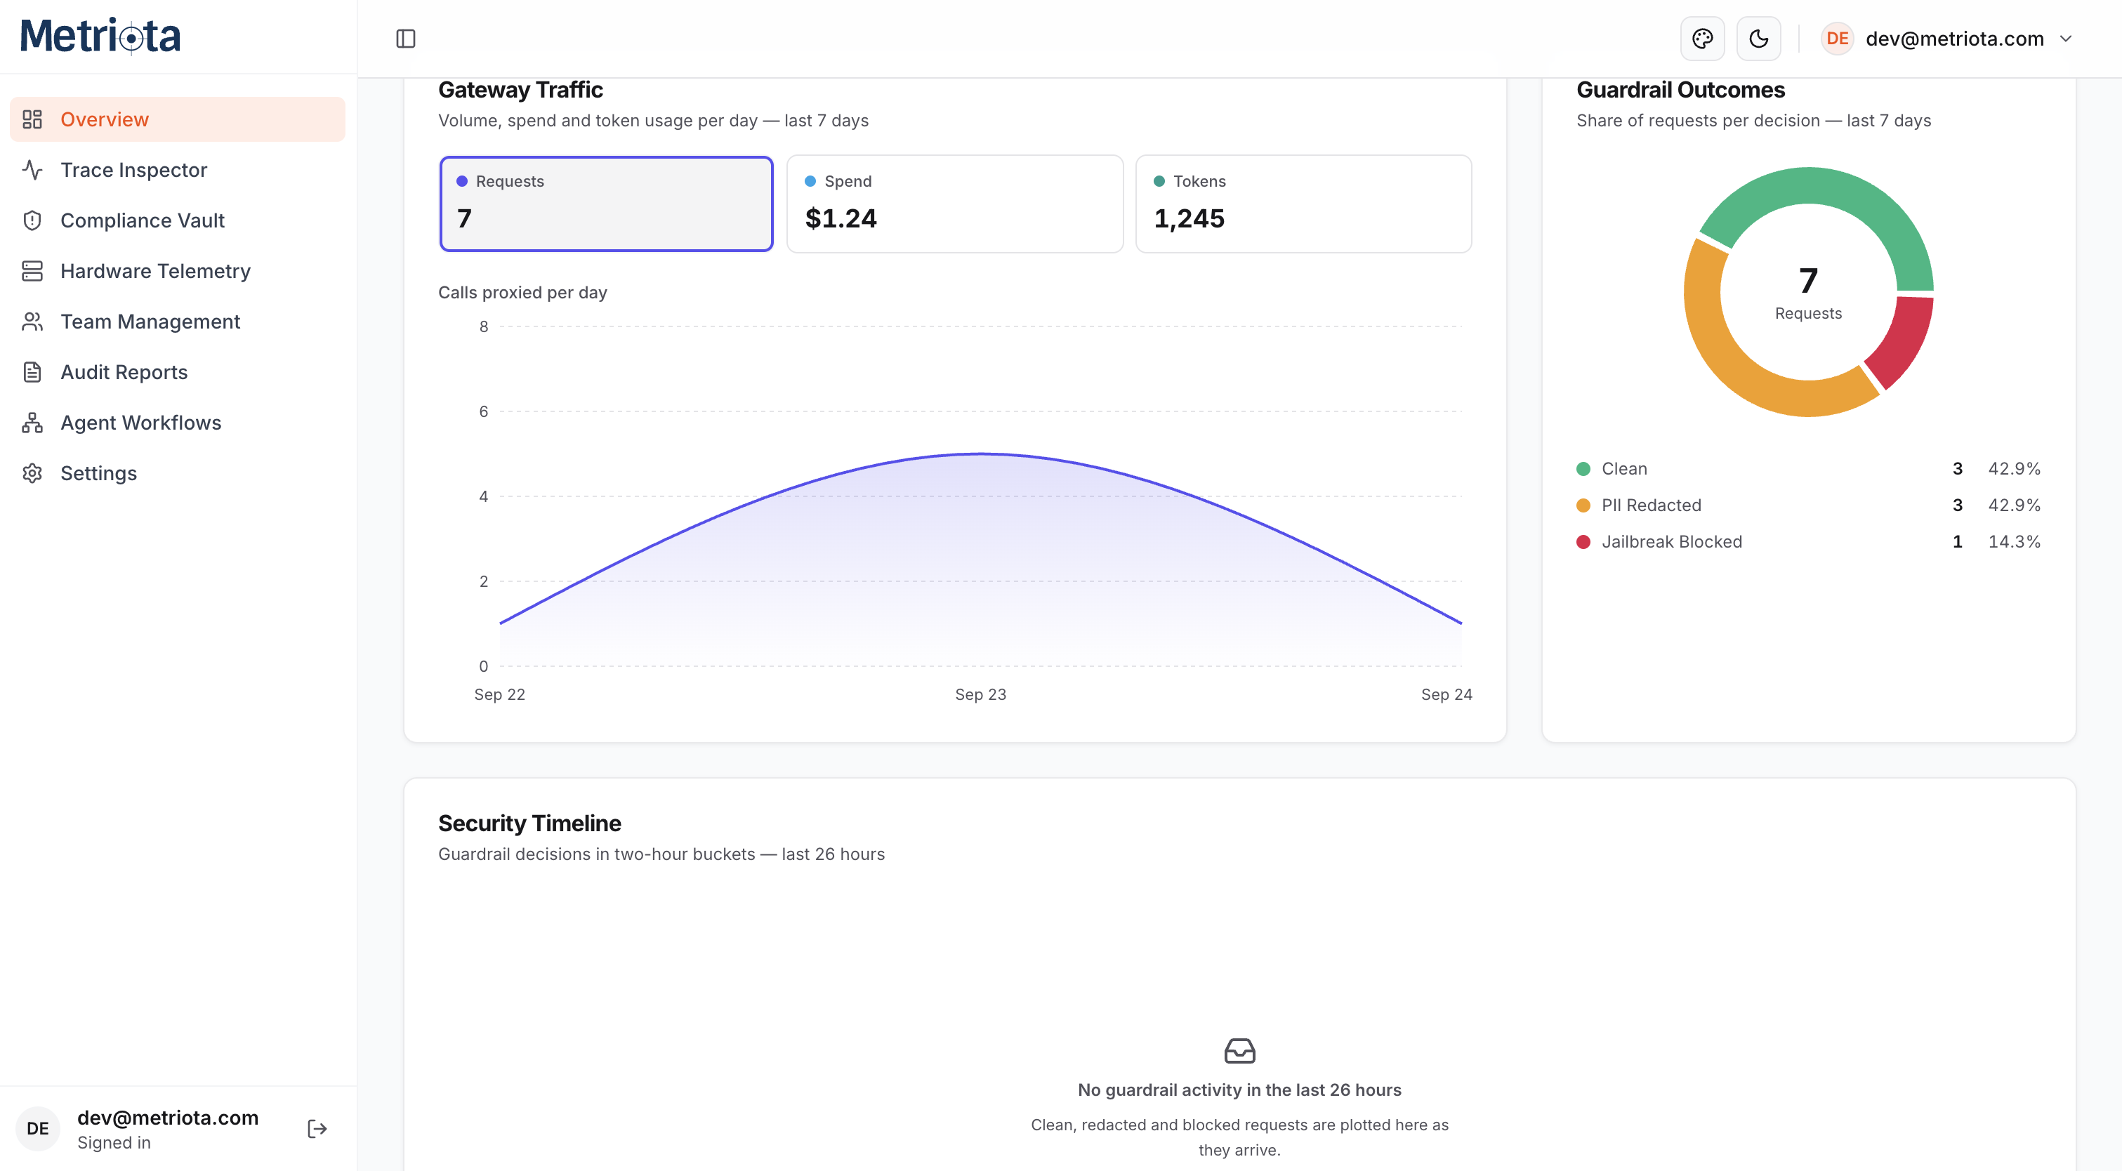The image size is (2122, 1171).
Task: Click the Trace Inspector pulse icon
Action: (x=32, y=170)
